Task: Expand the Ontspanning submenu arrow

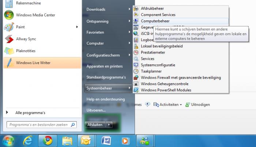Action: tap(129, 21)
